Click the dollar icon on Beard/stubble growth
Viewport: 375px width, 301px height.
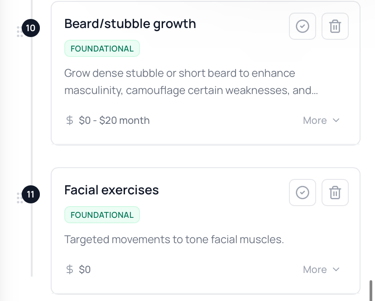coord(70,121)
